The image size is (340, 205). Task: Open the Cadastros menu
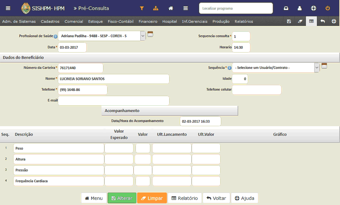(50, 21)
